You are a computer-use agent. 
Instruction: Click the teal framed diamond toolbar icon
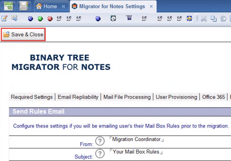pyautogui.click(x=113, y=18)
